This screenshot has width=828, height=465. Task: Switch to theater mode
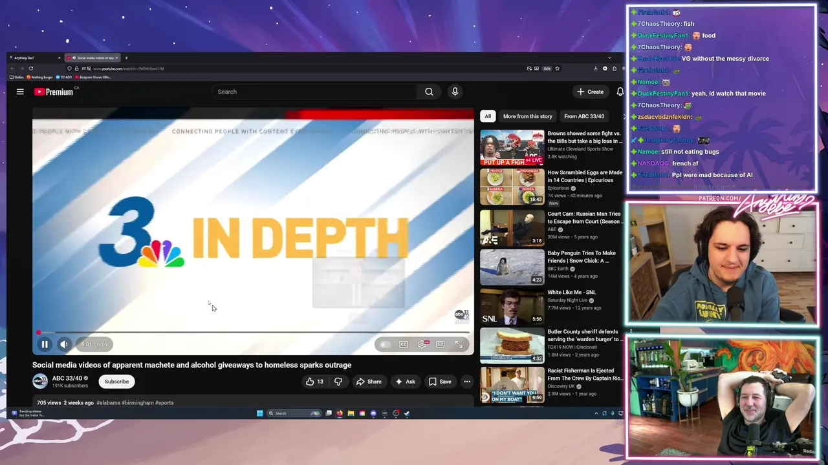click(x=441, y=344)
